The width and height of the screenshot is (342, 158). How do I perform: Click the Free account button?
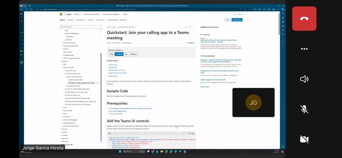(x=237, y=20)
